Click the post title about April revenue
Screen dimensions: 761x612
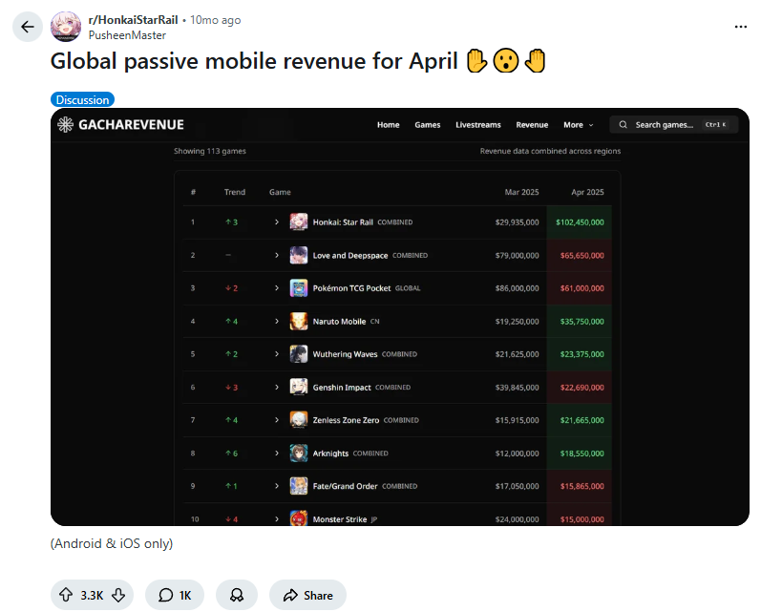pyautogui.click(x=299, y=61)
